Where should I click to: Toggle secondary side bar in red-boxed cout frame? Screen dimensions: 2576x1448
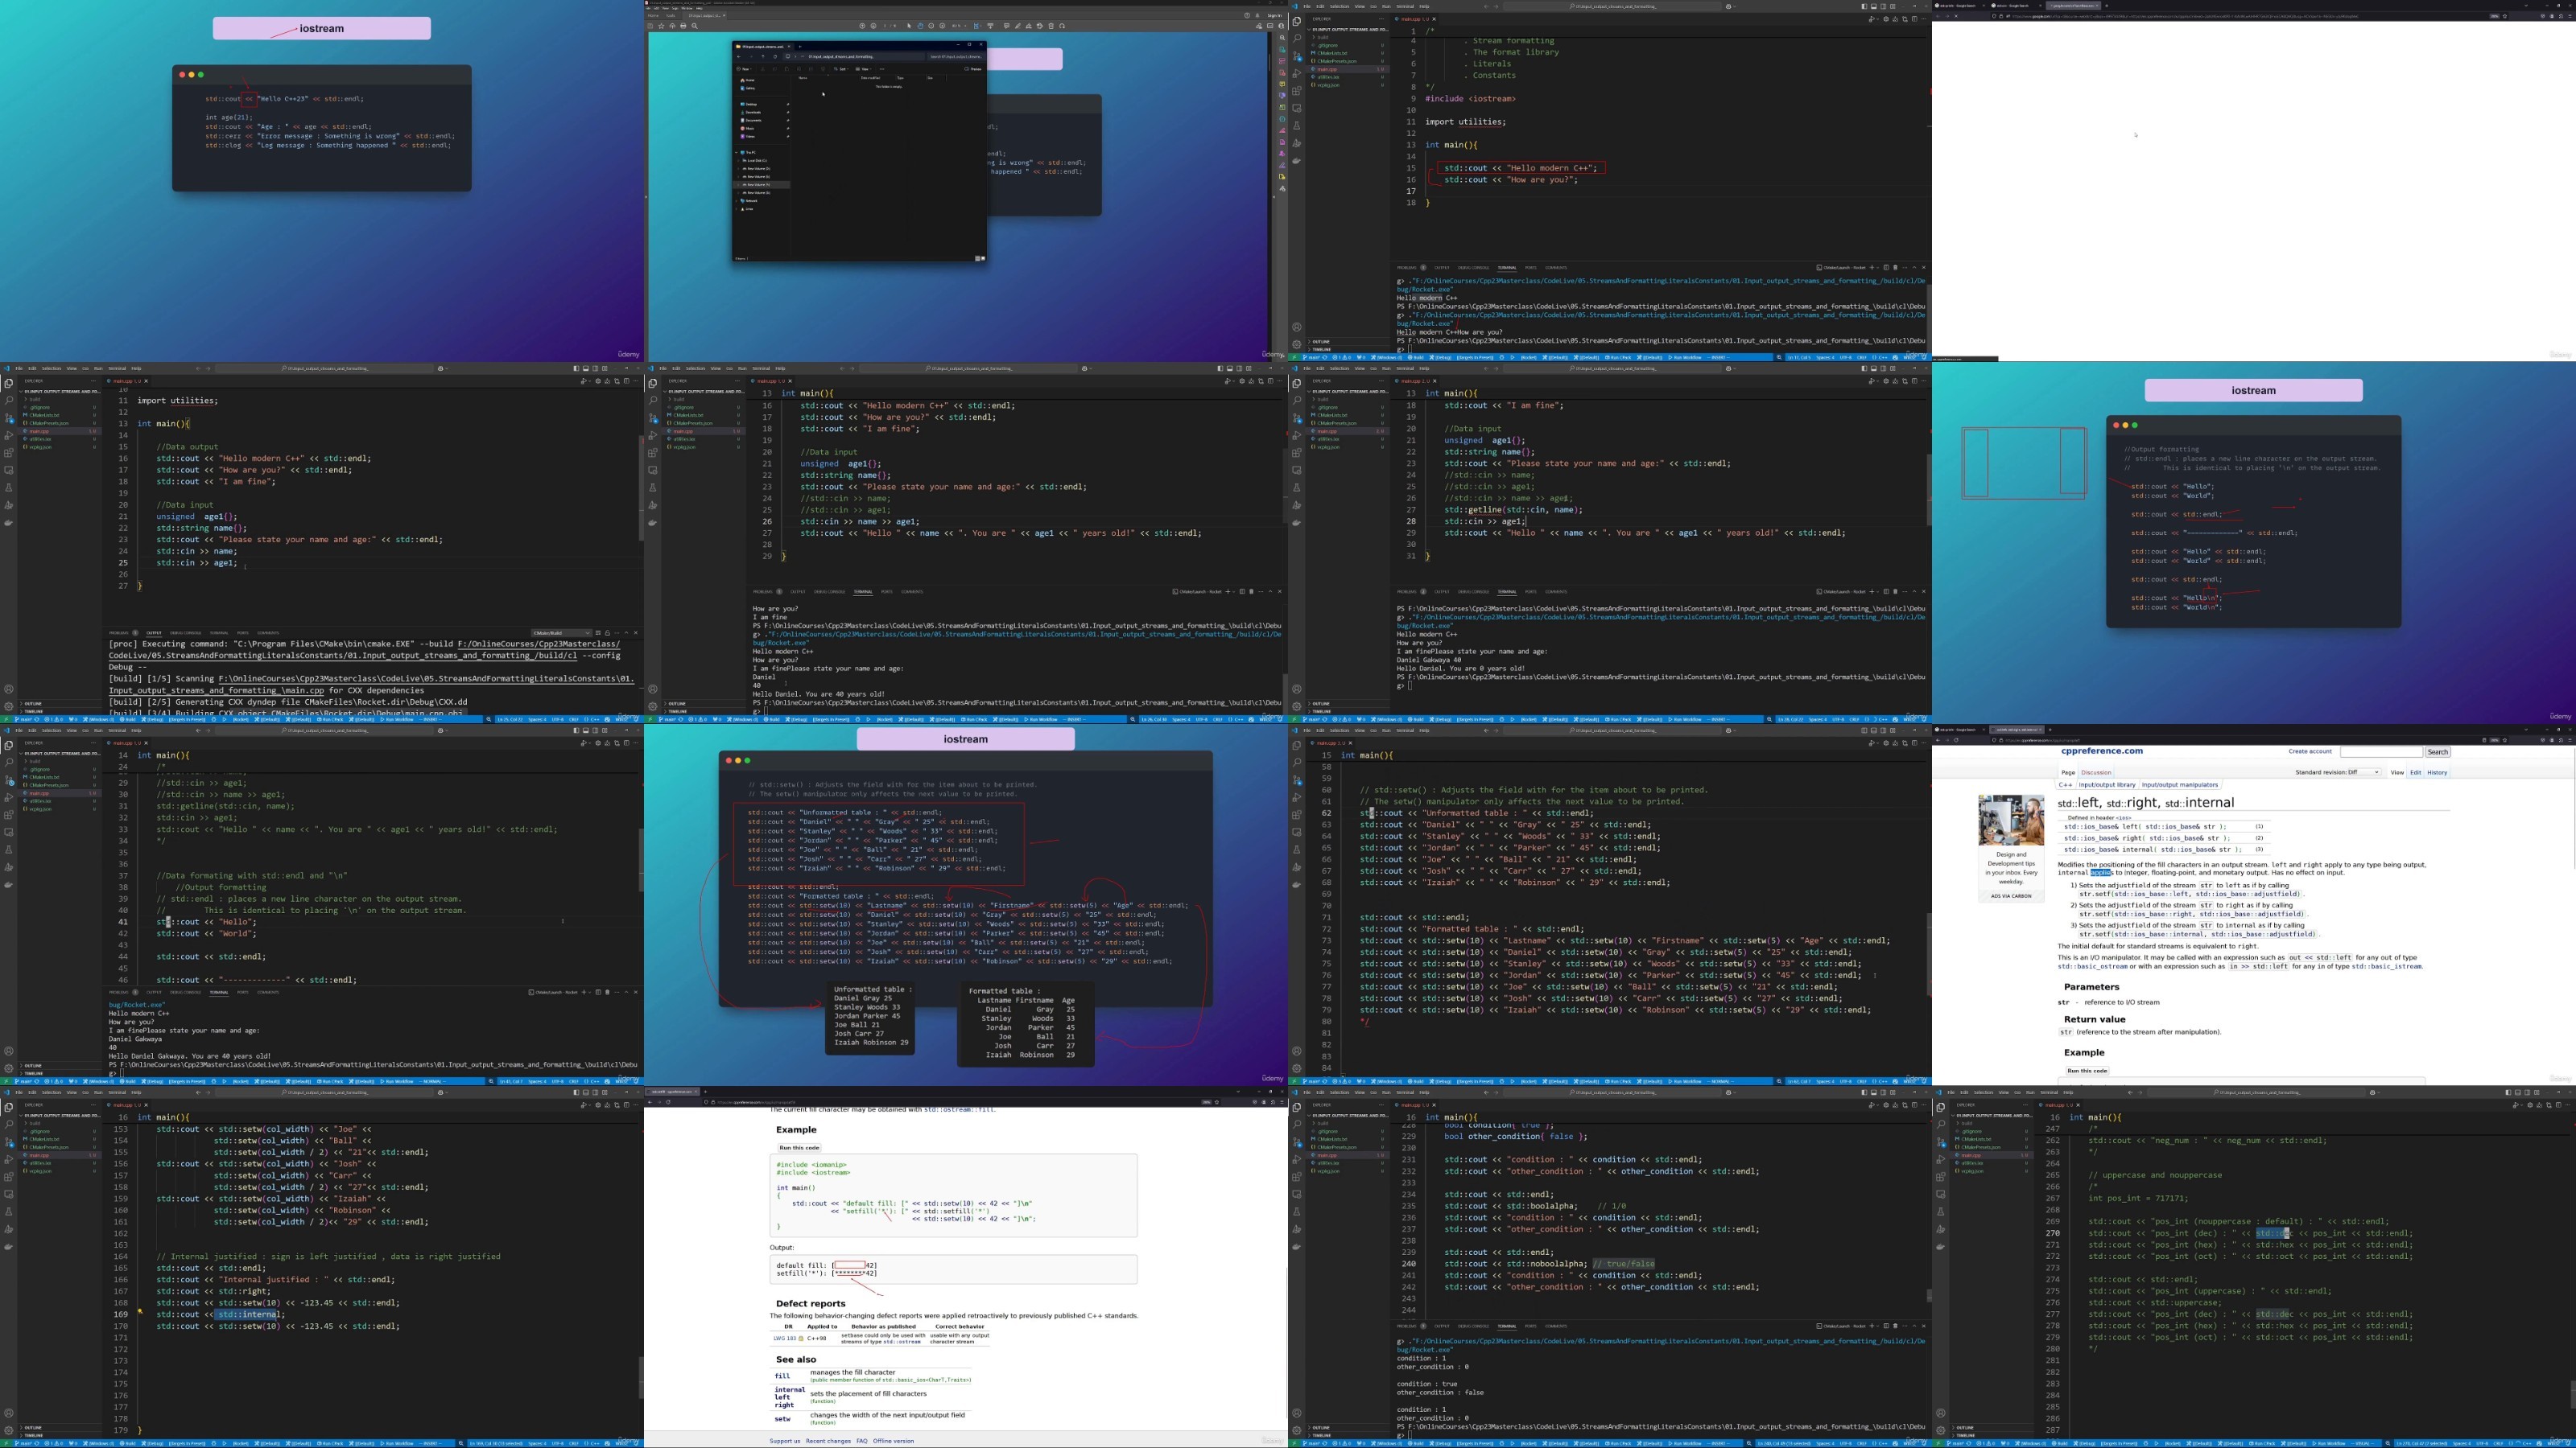click(x=1882, y=6)
